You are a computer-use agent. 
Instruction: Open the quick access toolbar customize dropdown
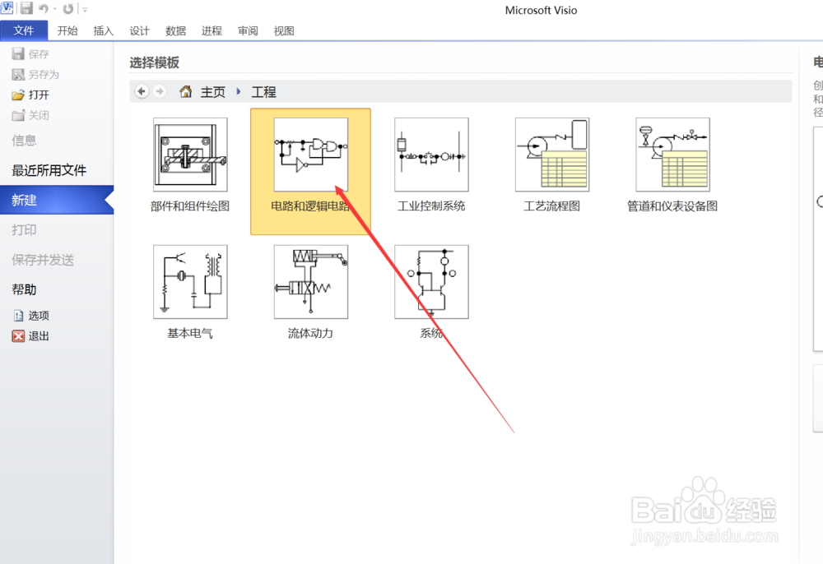[85, 9]
